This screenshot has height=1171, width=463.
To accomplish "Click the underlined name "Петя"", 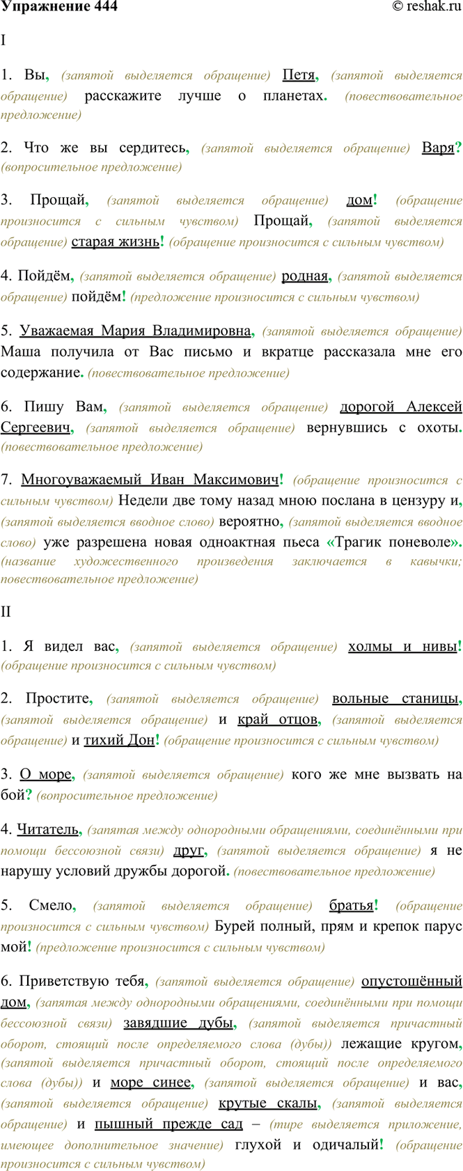I will 299,75.
